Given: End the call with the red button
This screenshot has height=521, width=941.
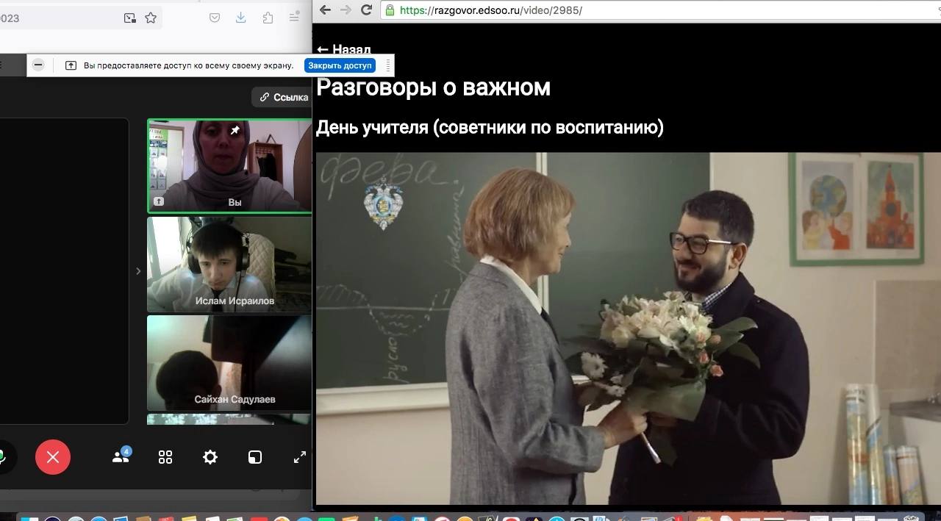Looking at the screenshot, I should pos(53,457).
